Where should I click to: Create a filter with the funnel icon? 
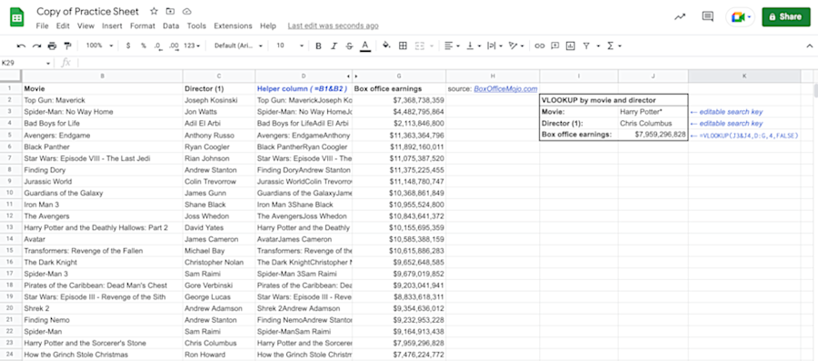click(586, 45)
